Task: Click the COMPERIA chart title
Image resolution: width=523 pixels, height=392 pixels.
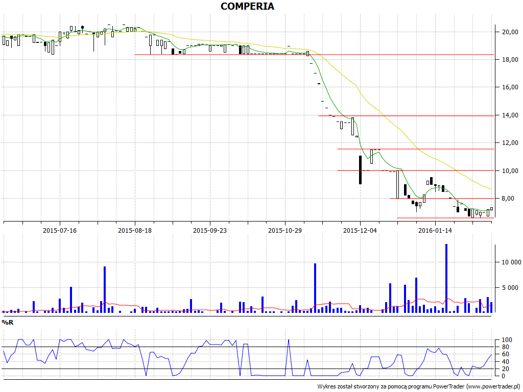Action: tap(247, 6)
